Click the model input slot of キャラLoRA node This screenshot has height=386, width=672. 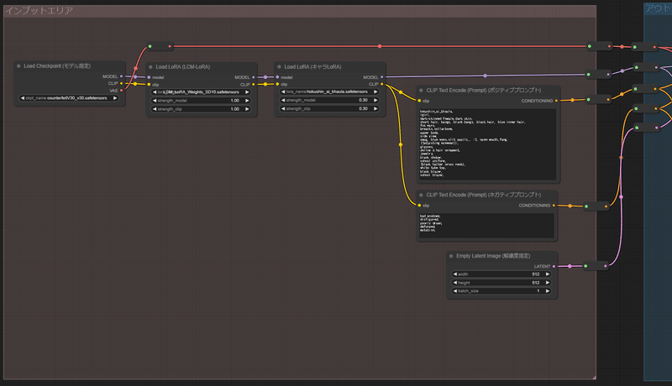(x=277, y=77)
